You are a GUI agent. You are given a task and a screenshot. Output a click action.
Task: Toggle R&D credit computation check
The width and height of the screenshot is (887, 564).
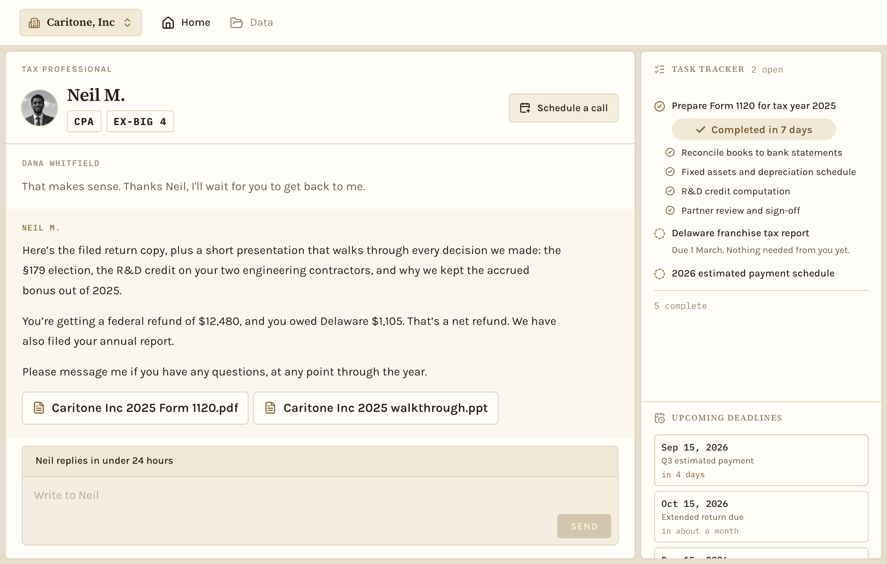click(x=670, y=191)
